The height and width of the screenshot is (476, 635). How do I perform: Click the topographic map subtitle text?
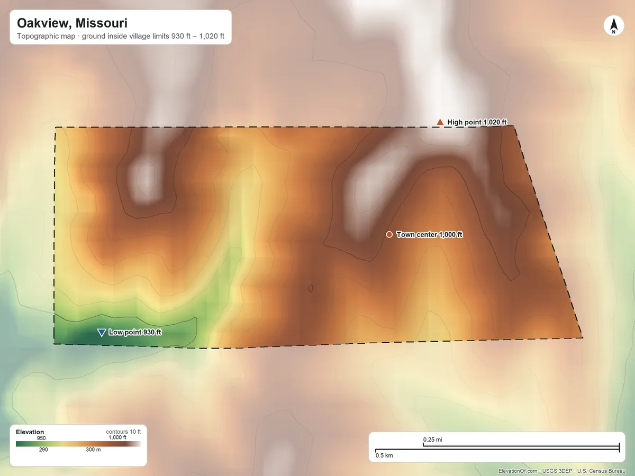tap(121, 38)
